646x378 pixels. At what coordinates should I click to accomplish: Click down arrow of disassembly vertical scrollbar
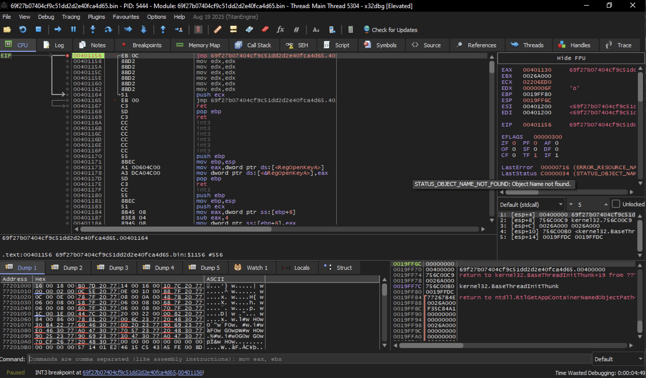click(x=492, y=220)
